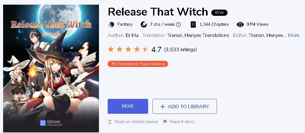The image size is (305, 133).
Task: Click the Report story link
Action: pos(182,122)
